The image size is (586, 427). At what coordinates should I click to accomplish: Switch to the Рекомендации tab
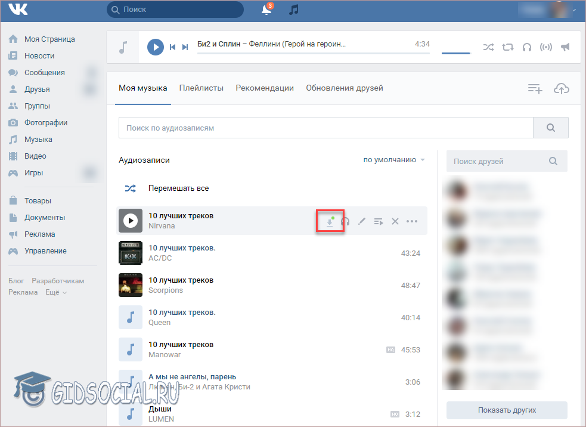(x=264, y=88)
